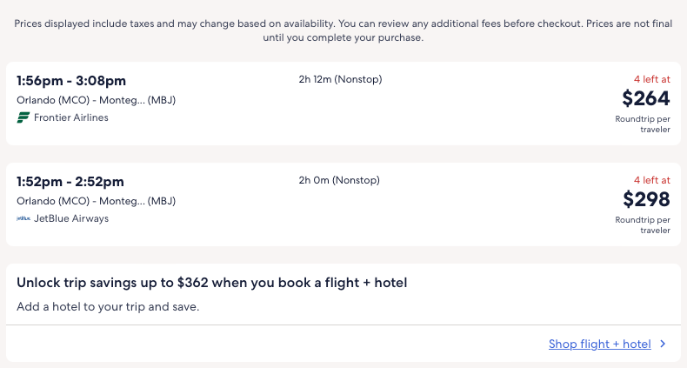Click the "4 left at" notice above $264
This screenshot has width=687, height=368.
pyautogui.click(x=651, y=80)
